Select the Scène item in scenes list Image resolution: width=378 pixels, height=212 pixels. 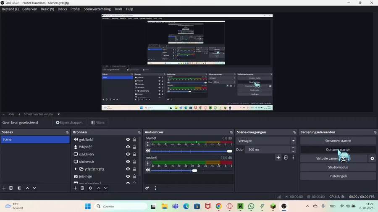(x=35, y=140)
